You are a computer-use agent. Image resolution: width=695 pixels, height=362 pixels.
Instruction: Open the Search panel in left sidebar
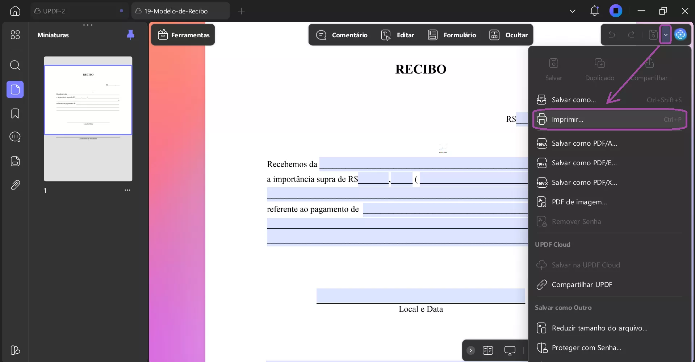tap(15, 66)
